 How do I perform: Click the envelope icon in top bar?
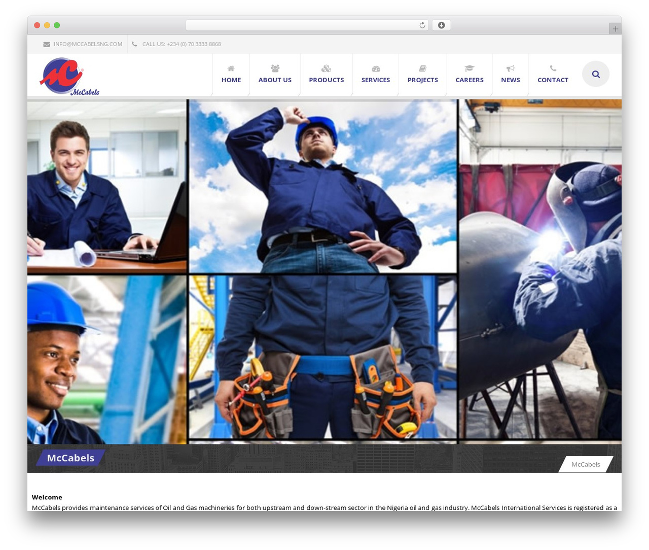47,44
